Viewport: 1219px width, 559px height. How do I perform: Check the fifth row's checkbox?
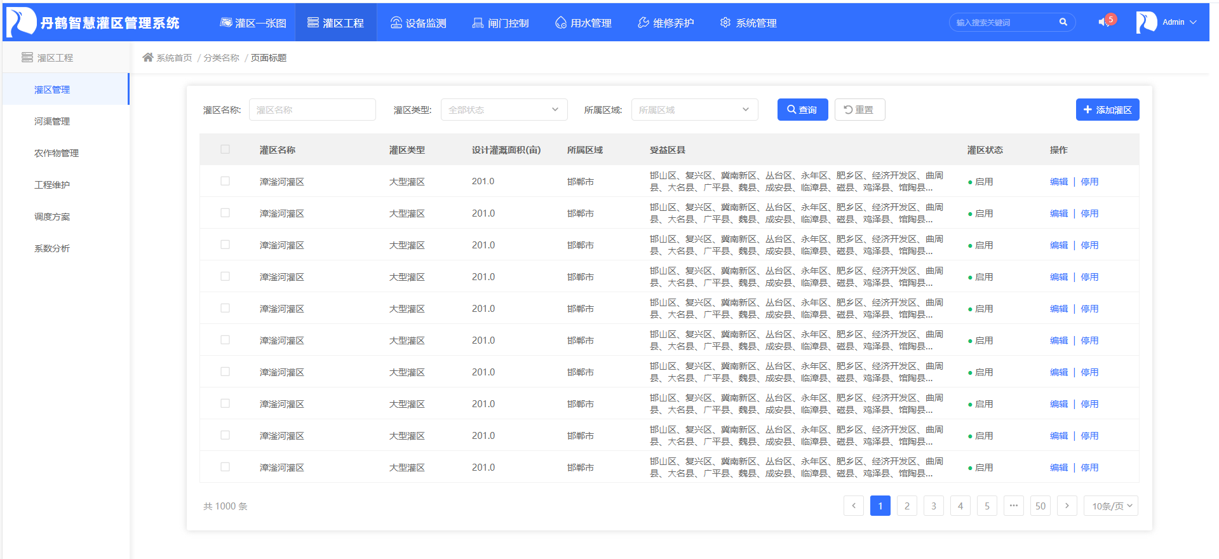pyautogui.click(x=225, y=308)
